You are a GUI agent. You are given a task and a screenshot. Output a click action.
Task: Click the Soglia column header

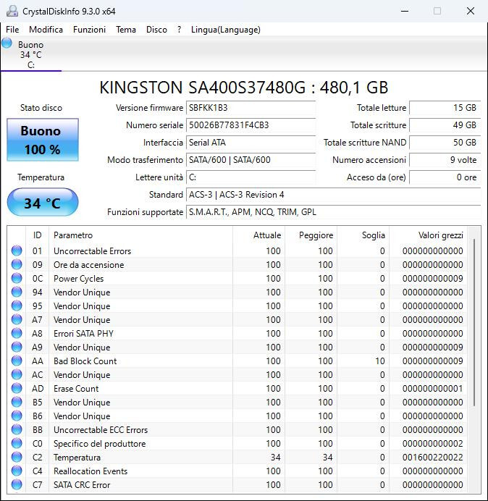click(363, 235)
